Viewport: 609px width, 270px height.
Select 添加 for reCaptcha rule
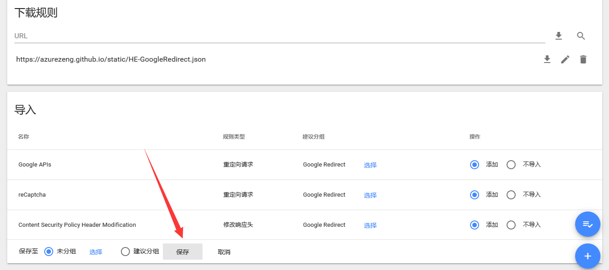point(475,195)
